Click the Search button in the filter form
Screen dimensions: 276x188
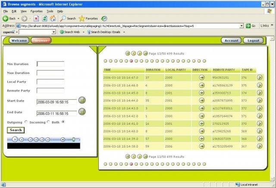click(16, 130)
